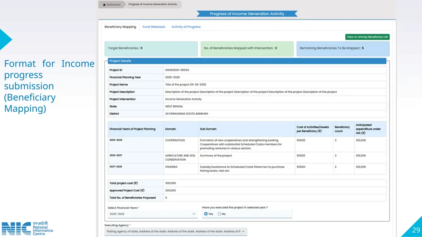The height and width of the screenshot is (237, 422).
Task: Click the Target Beneficiaries : 6 card
Action: click(151, 49)
